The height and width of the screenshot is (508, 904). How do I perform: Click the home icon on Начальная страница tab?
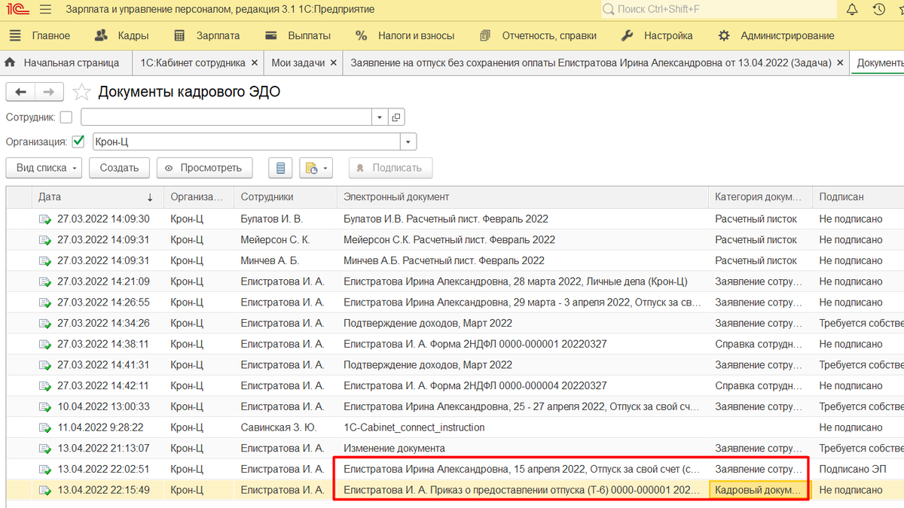(11, 63)
